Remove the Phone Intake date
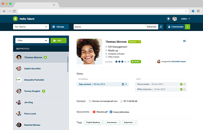 (184, 84)
